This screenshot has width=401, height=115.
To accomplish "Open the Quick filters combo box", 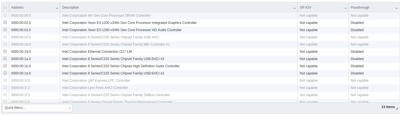I will [37, 108].
